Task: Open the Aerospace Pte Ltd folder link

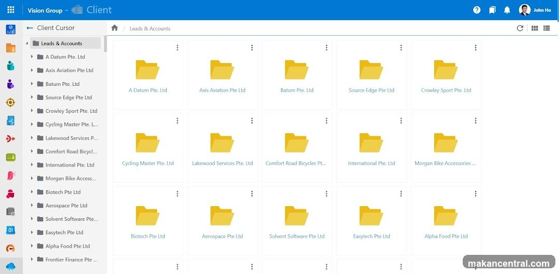Action: (223, 236)
